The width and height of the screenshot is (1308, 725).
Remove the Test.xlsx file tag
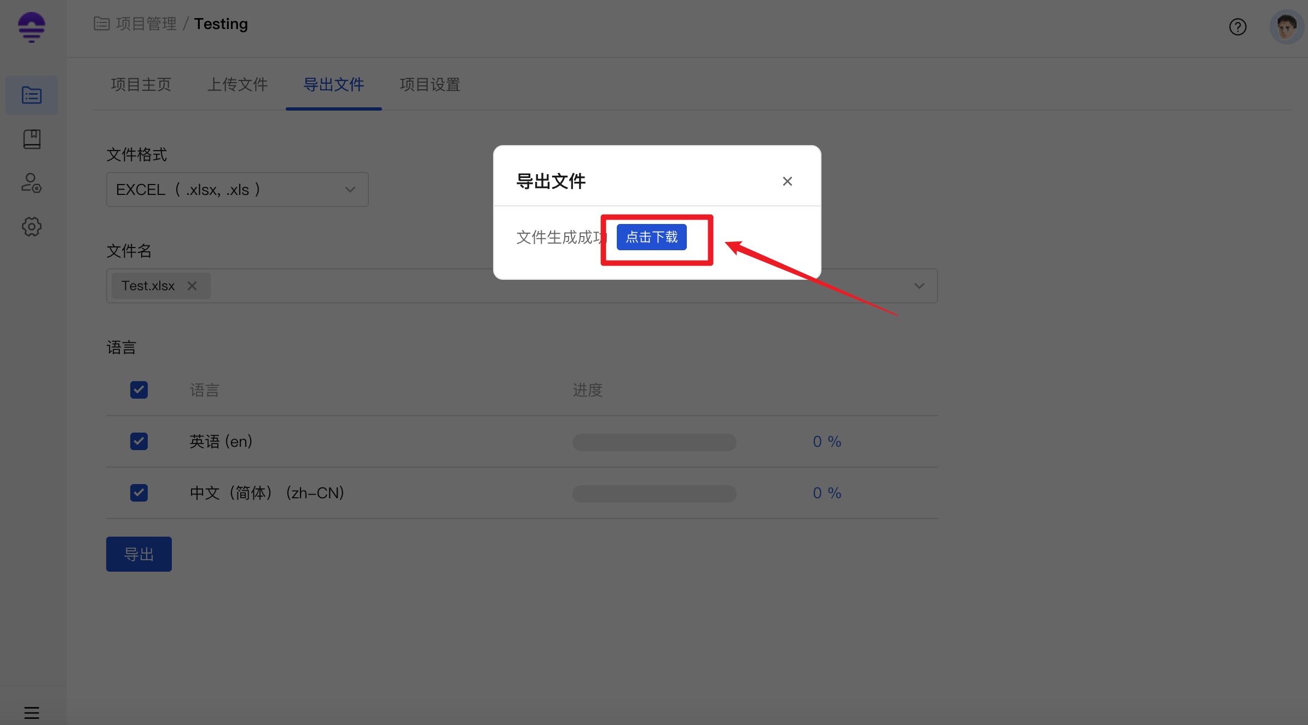coord(192,286)
